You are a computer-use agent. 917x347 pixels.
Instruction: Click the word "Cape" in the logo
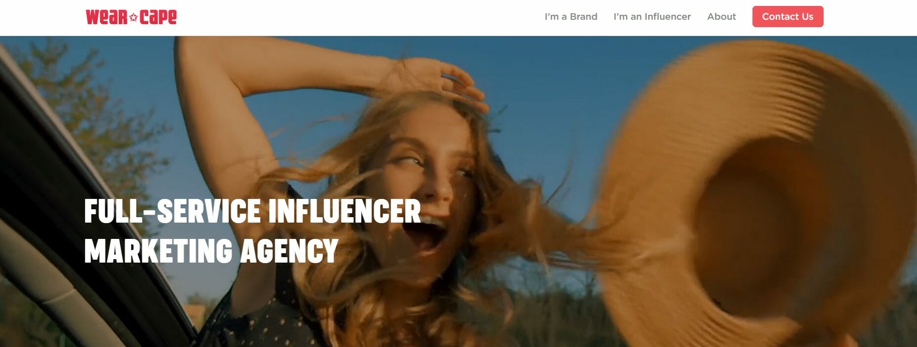pos(158,17)
